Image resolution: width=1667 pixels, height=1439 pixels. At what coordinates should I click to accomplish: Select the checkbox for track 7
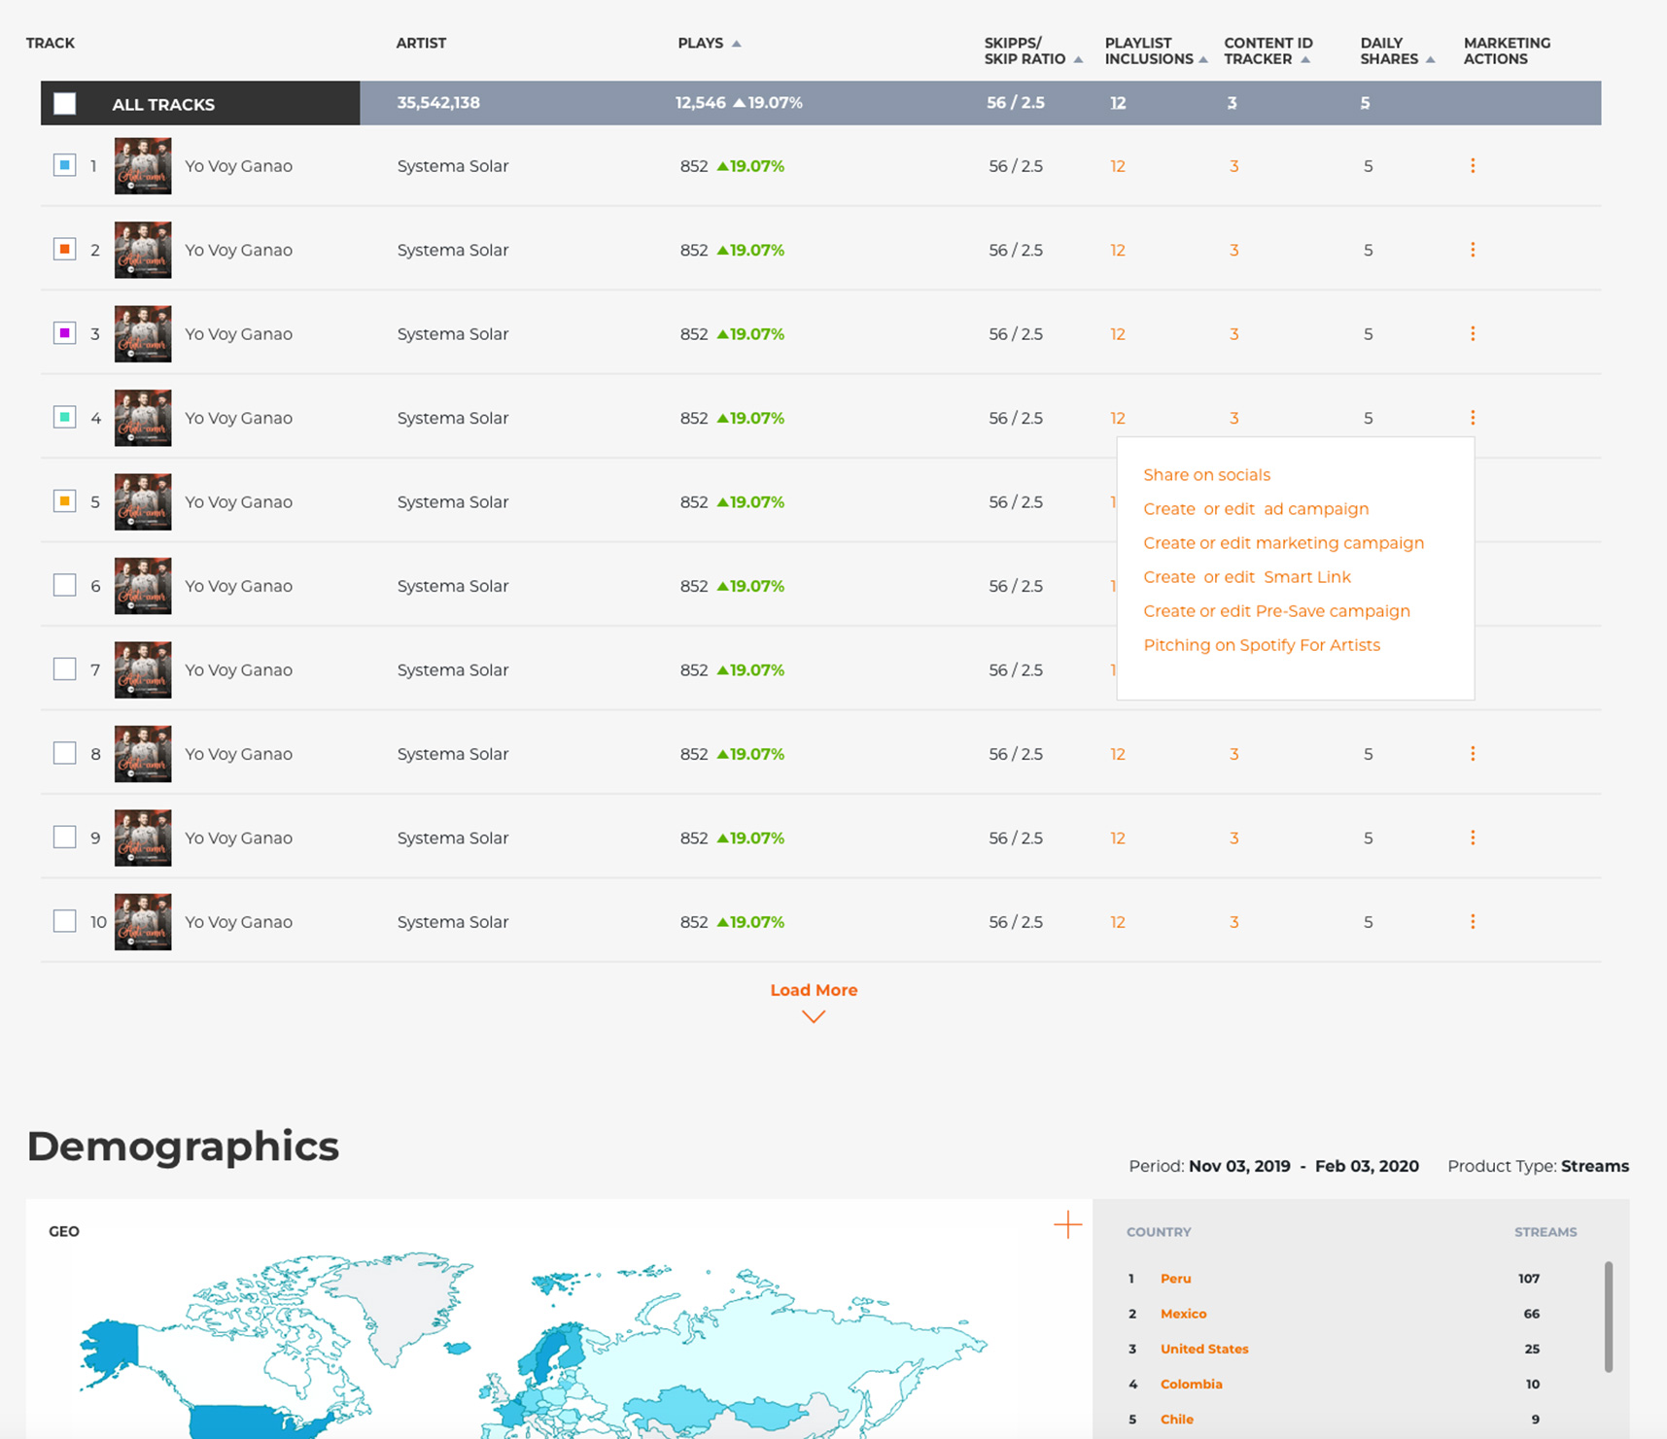coord(65,669)
